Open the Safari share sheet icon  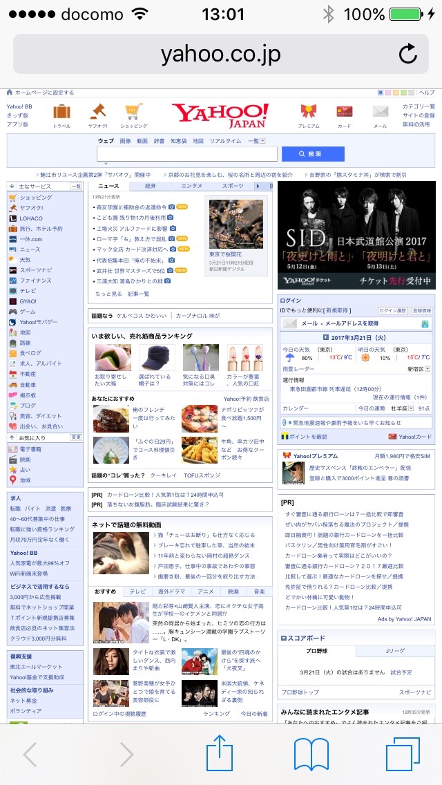pyautogui.click(x=220, y=754)
